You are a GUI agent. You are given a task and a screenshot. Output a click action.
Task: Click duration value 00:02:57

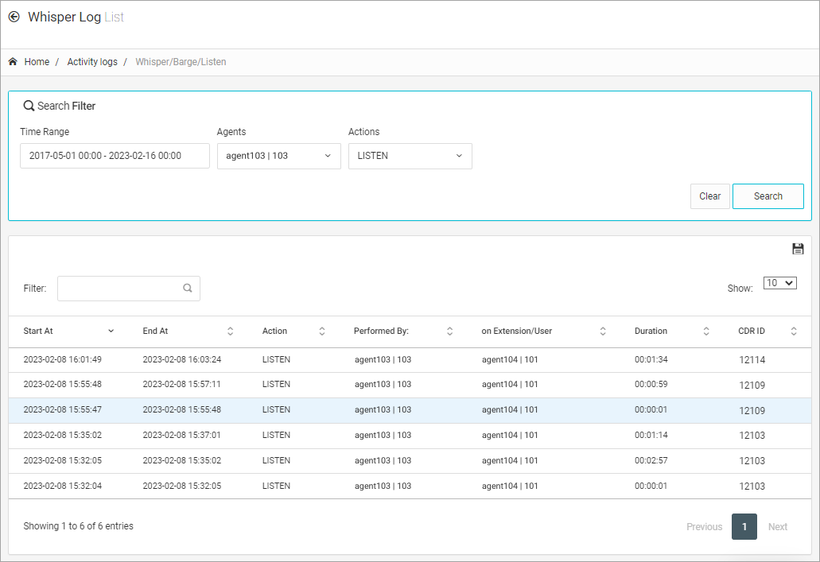(x=651, y=460)
